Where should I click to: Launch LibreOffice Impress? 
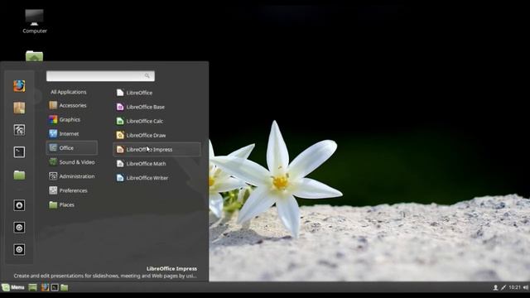[157, 149]
